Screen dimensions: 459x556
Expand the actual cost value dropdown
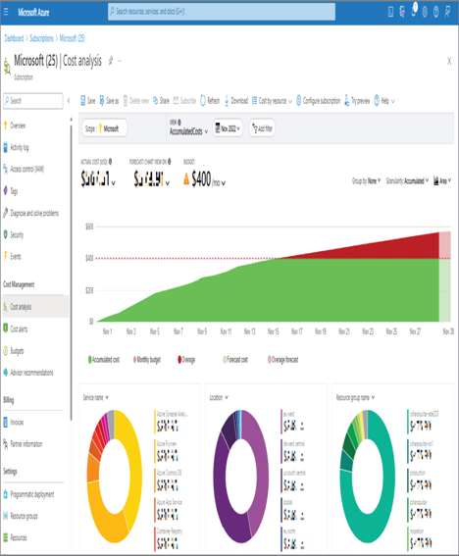(x=113, y=183)
